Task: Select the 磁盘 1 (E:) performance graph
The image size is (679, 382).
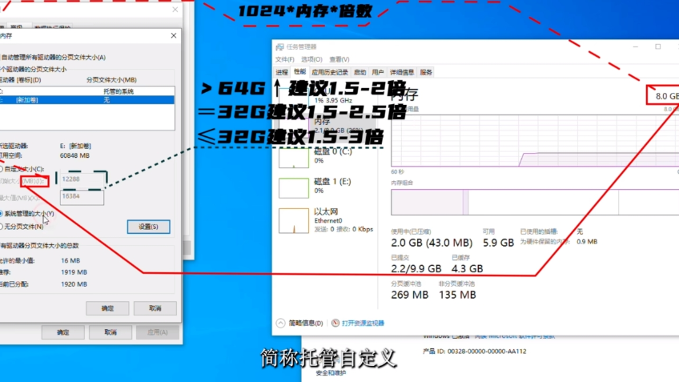Action: 295,187
